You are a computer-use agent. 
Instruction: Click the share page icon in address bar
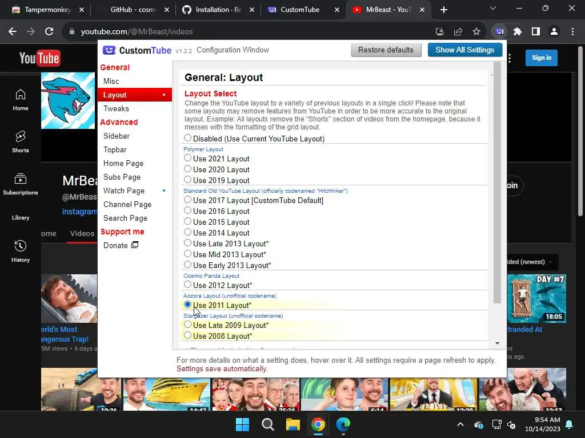point(458,32)
